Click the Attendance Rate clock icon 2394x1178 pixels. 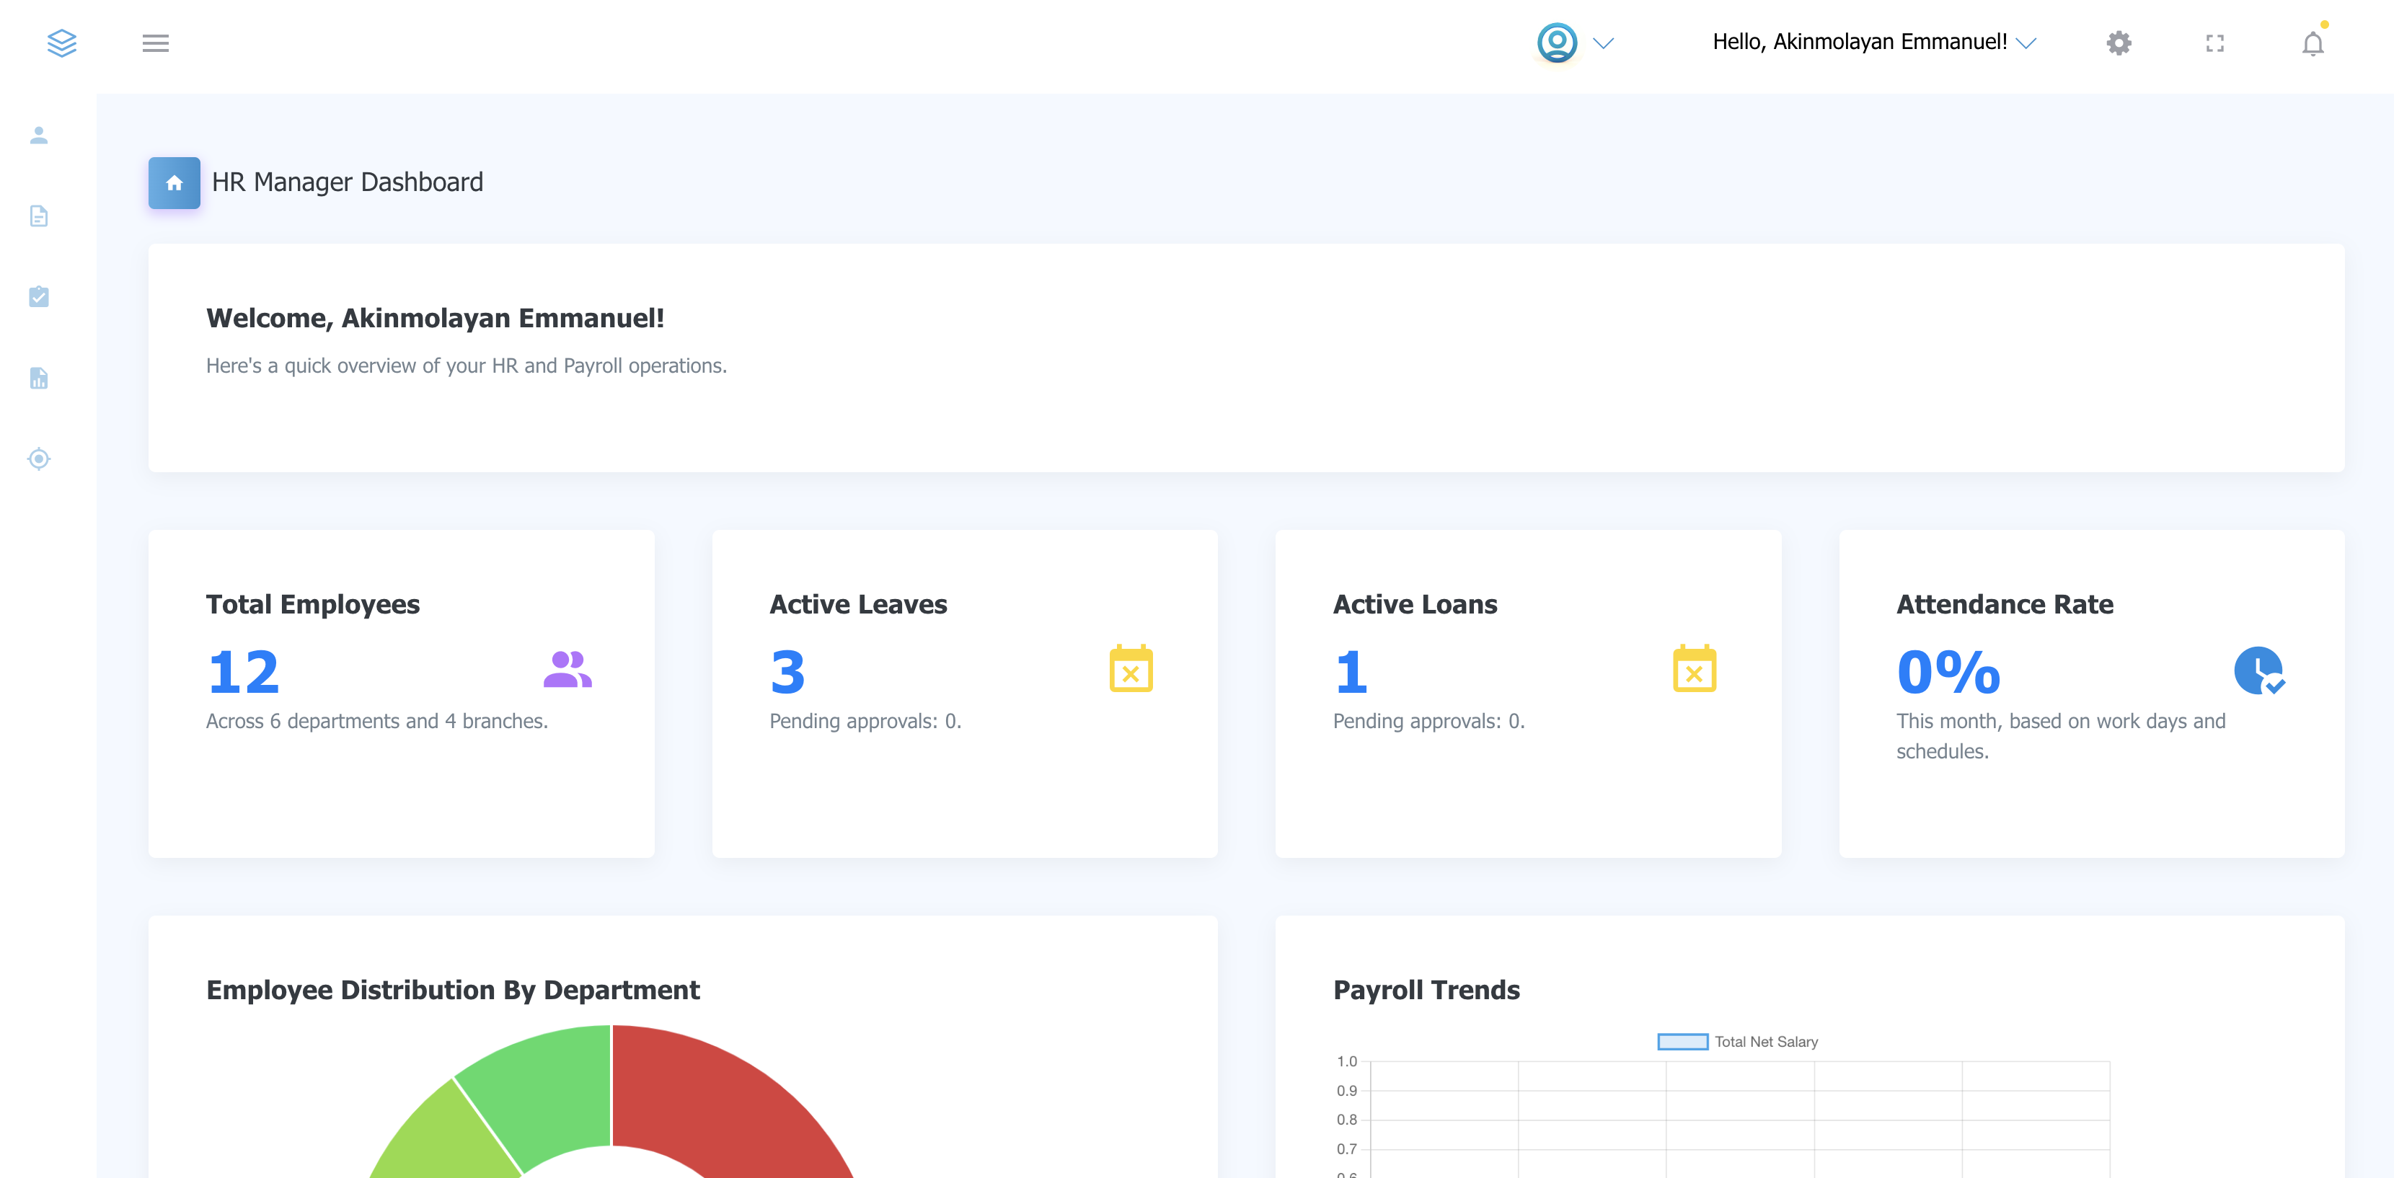click(x=2258, y=670)
